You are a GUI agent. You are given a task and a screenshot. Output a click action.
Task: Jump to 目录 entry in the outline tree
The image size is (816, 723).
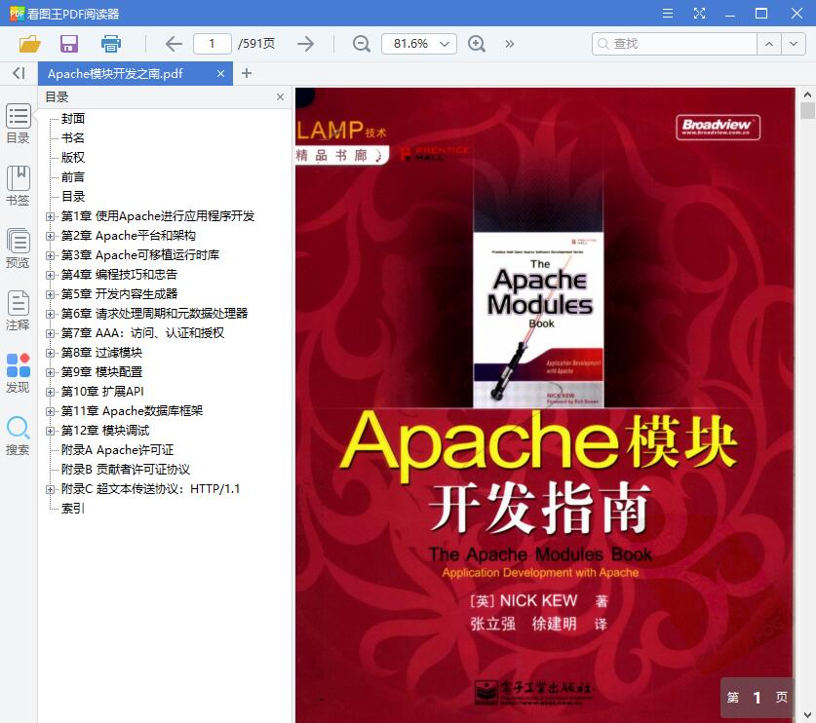pyautogui.click(x=73, y=197)
